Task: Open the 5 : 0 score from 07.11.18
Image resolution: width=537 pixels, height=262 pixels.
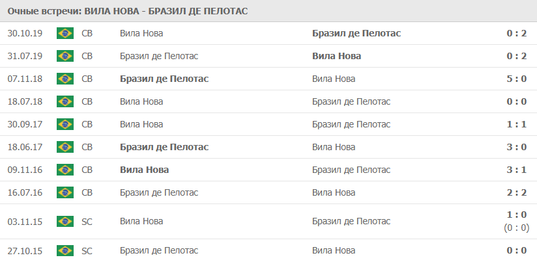Action: tap(516, 79)
